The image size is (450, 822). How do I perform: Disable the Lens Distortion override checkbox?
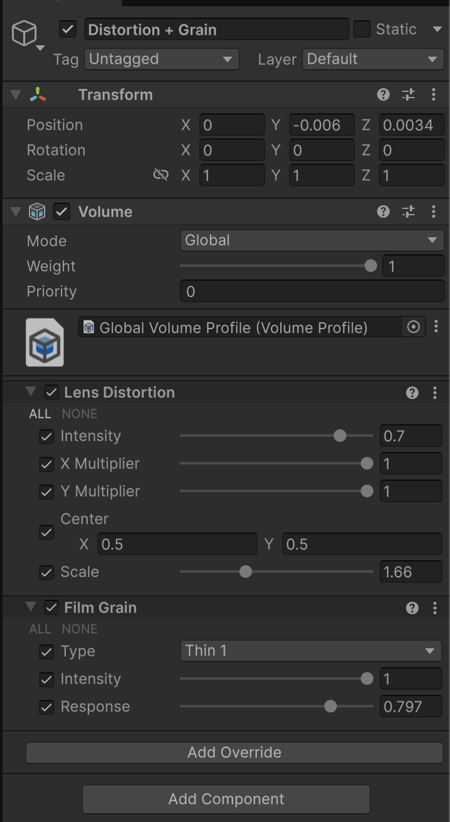point(52,393)
